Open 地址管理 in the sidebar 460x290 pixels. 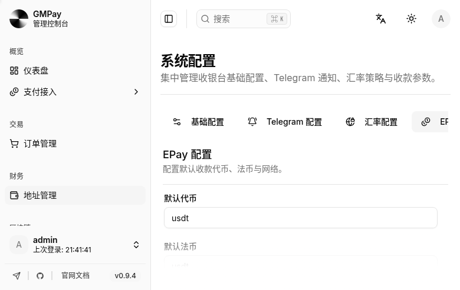(x=75, y=195)
